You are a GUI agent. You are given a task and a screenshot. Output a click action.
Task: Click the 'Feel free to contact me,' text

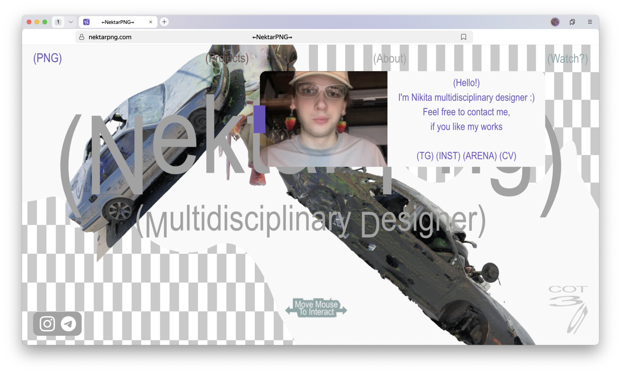click(x=466, y=112)
